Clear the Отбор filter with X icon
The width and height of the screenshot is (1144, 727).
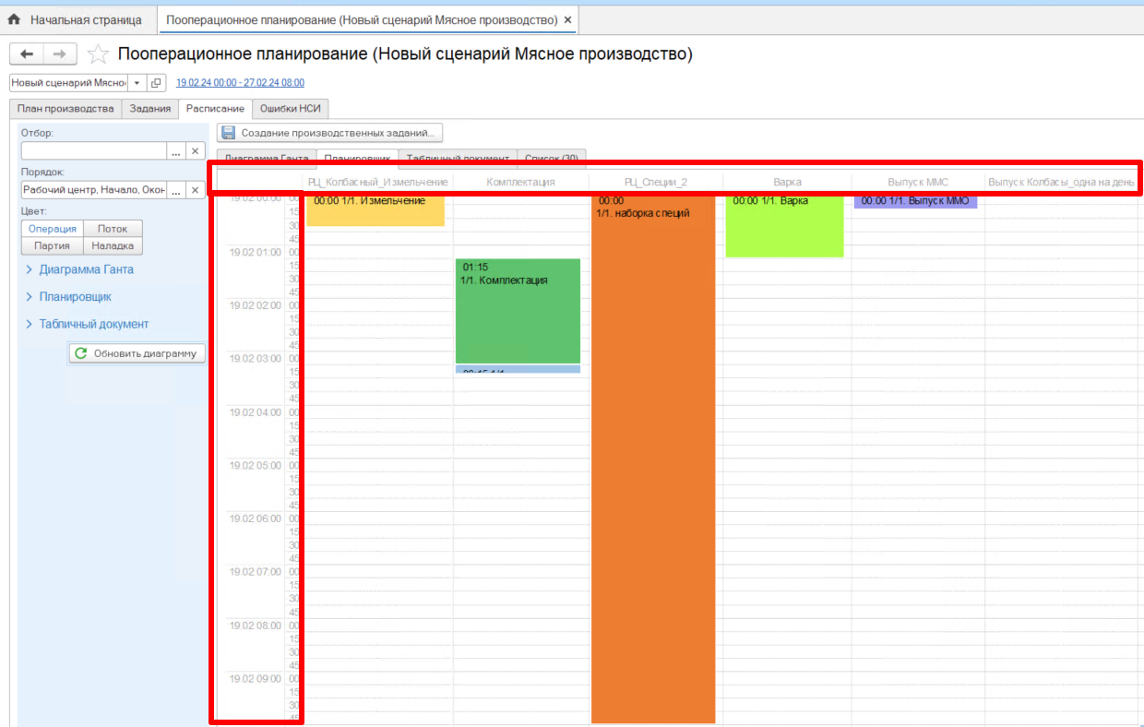click(195, 151)
